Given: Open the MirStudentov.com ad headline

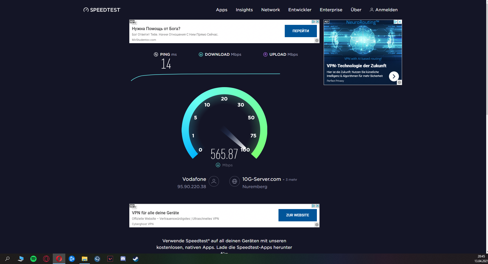Looking at the screenshot, I should (156, 29).
